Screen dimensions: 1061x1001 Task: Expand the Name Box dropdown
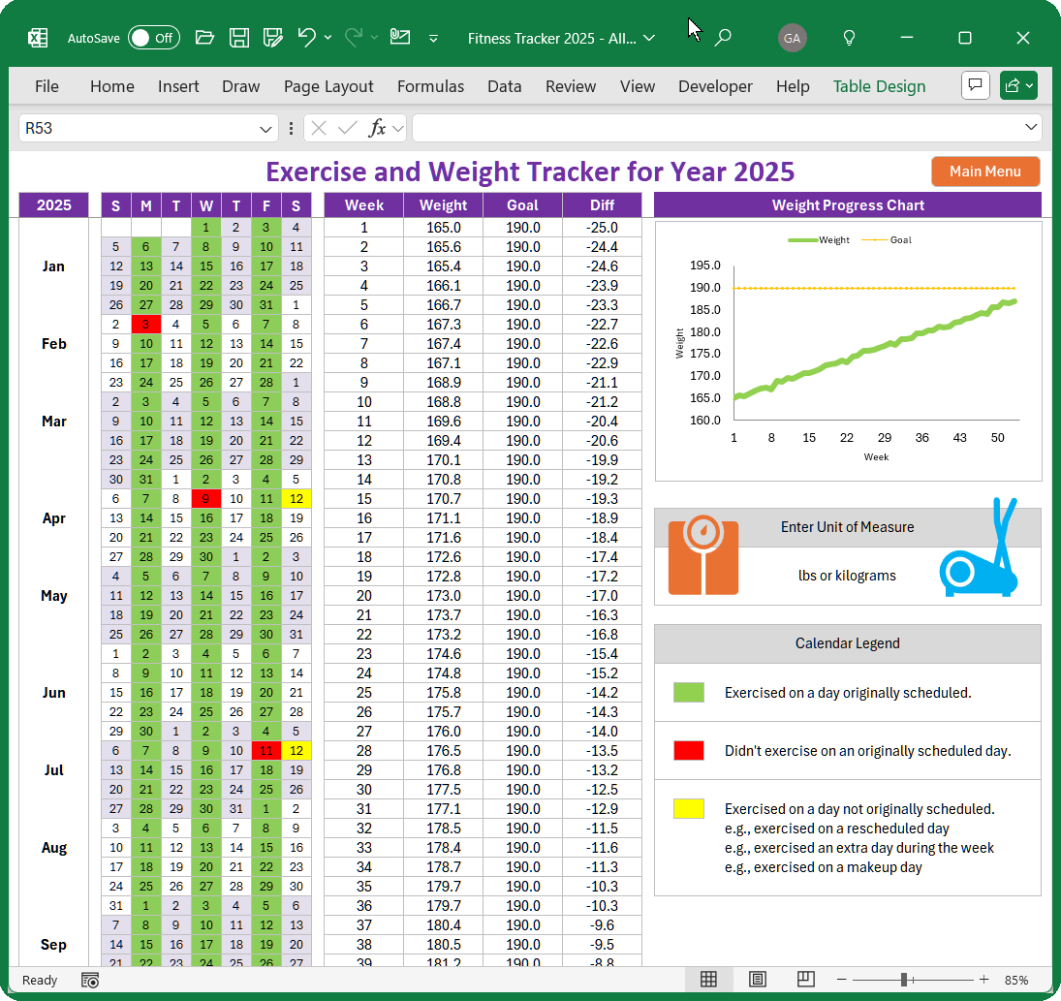pyautogui.click(x=266, y=128)
